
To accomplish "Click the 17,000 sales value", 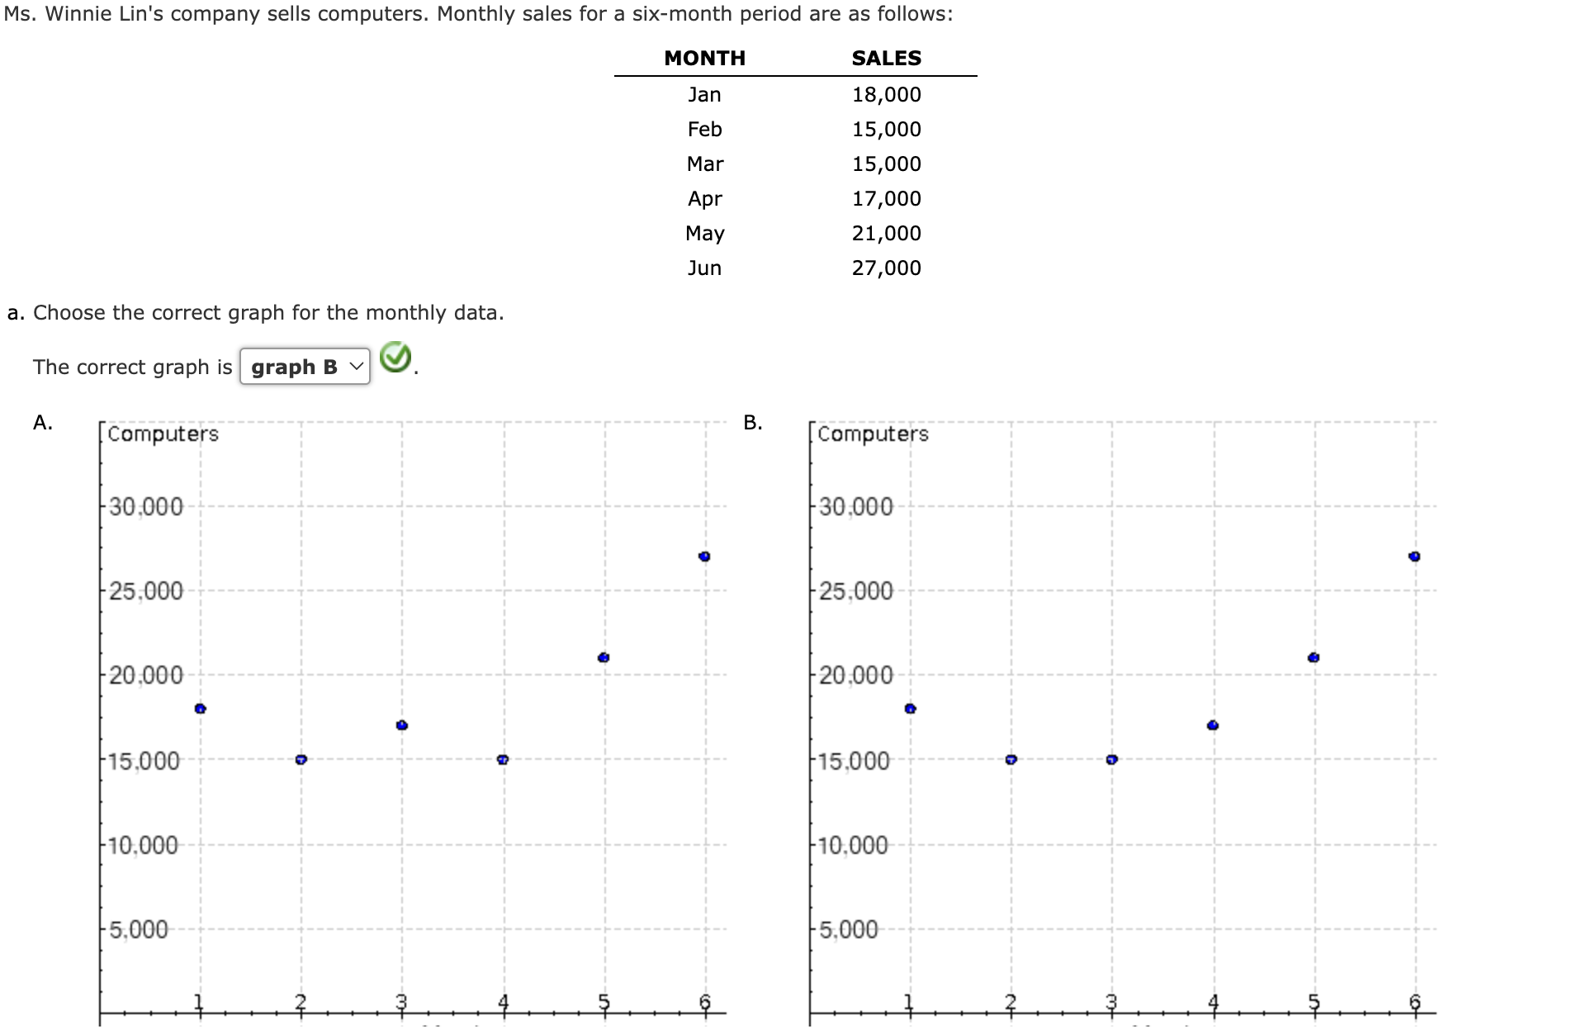I will [x=886, y=198].
